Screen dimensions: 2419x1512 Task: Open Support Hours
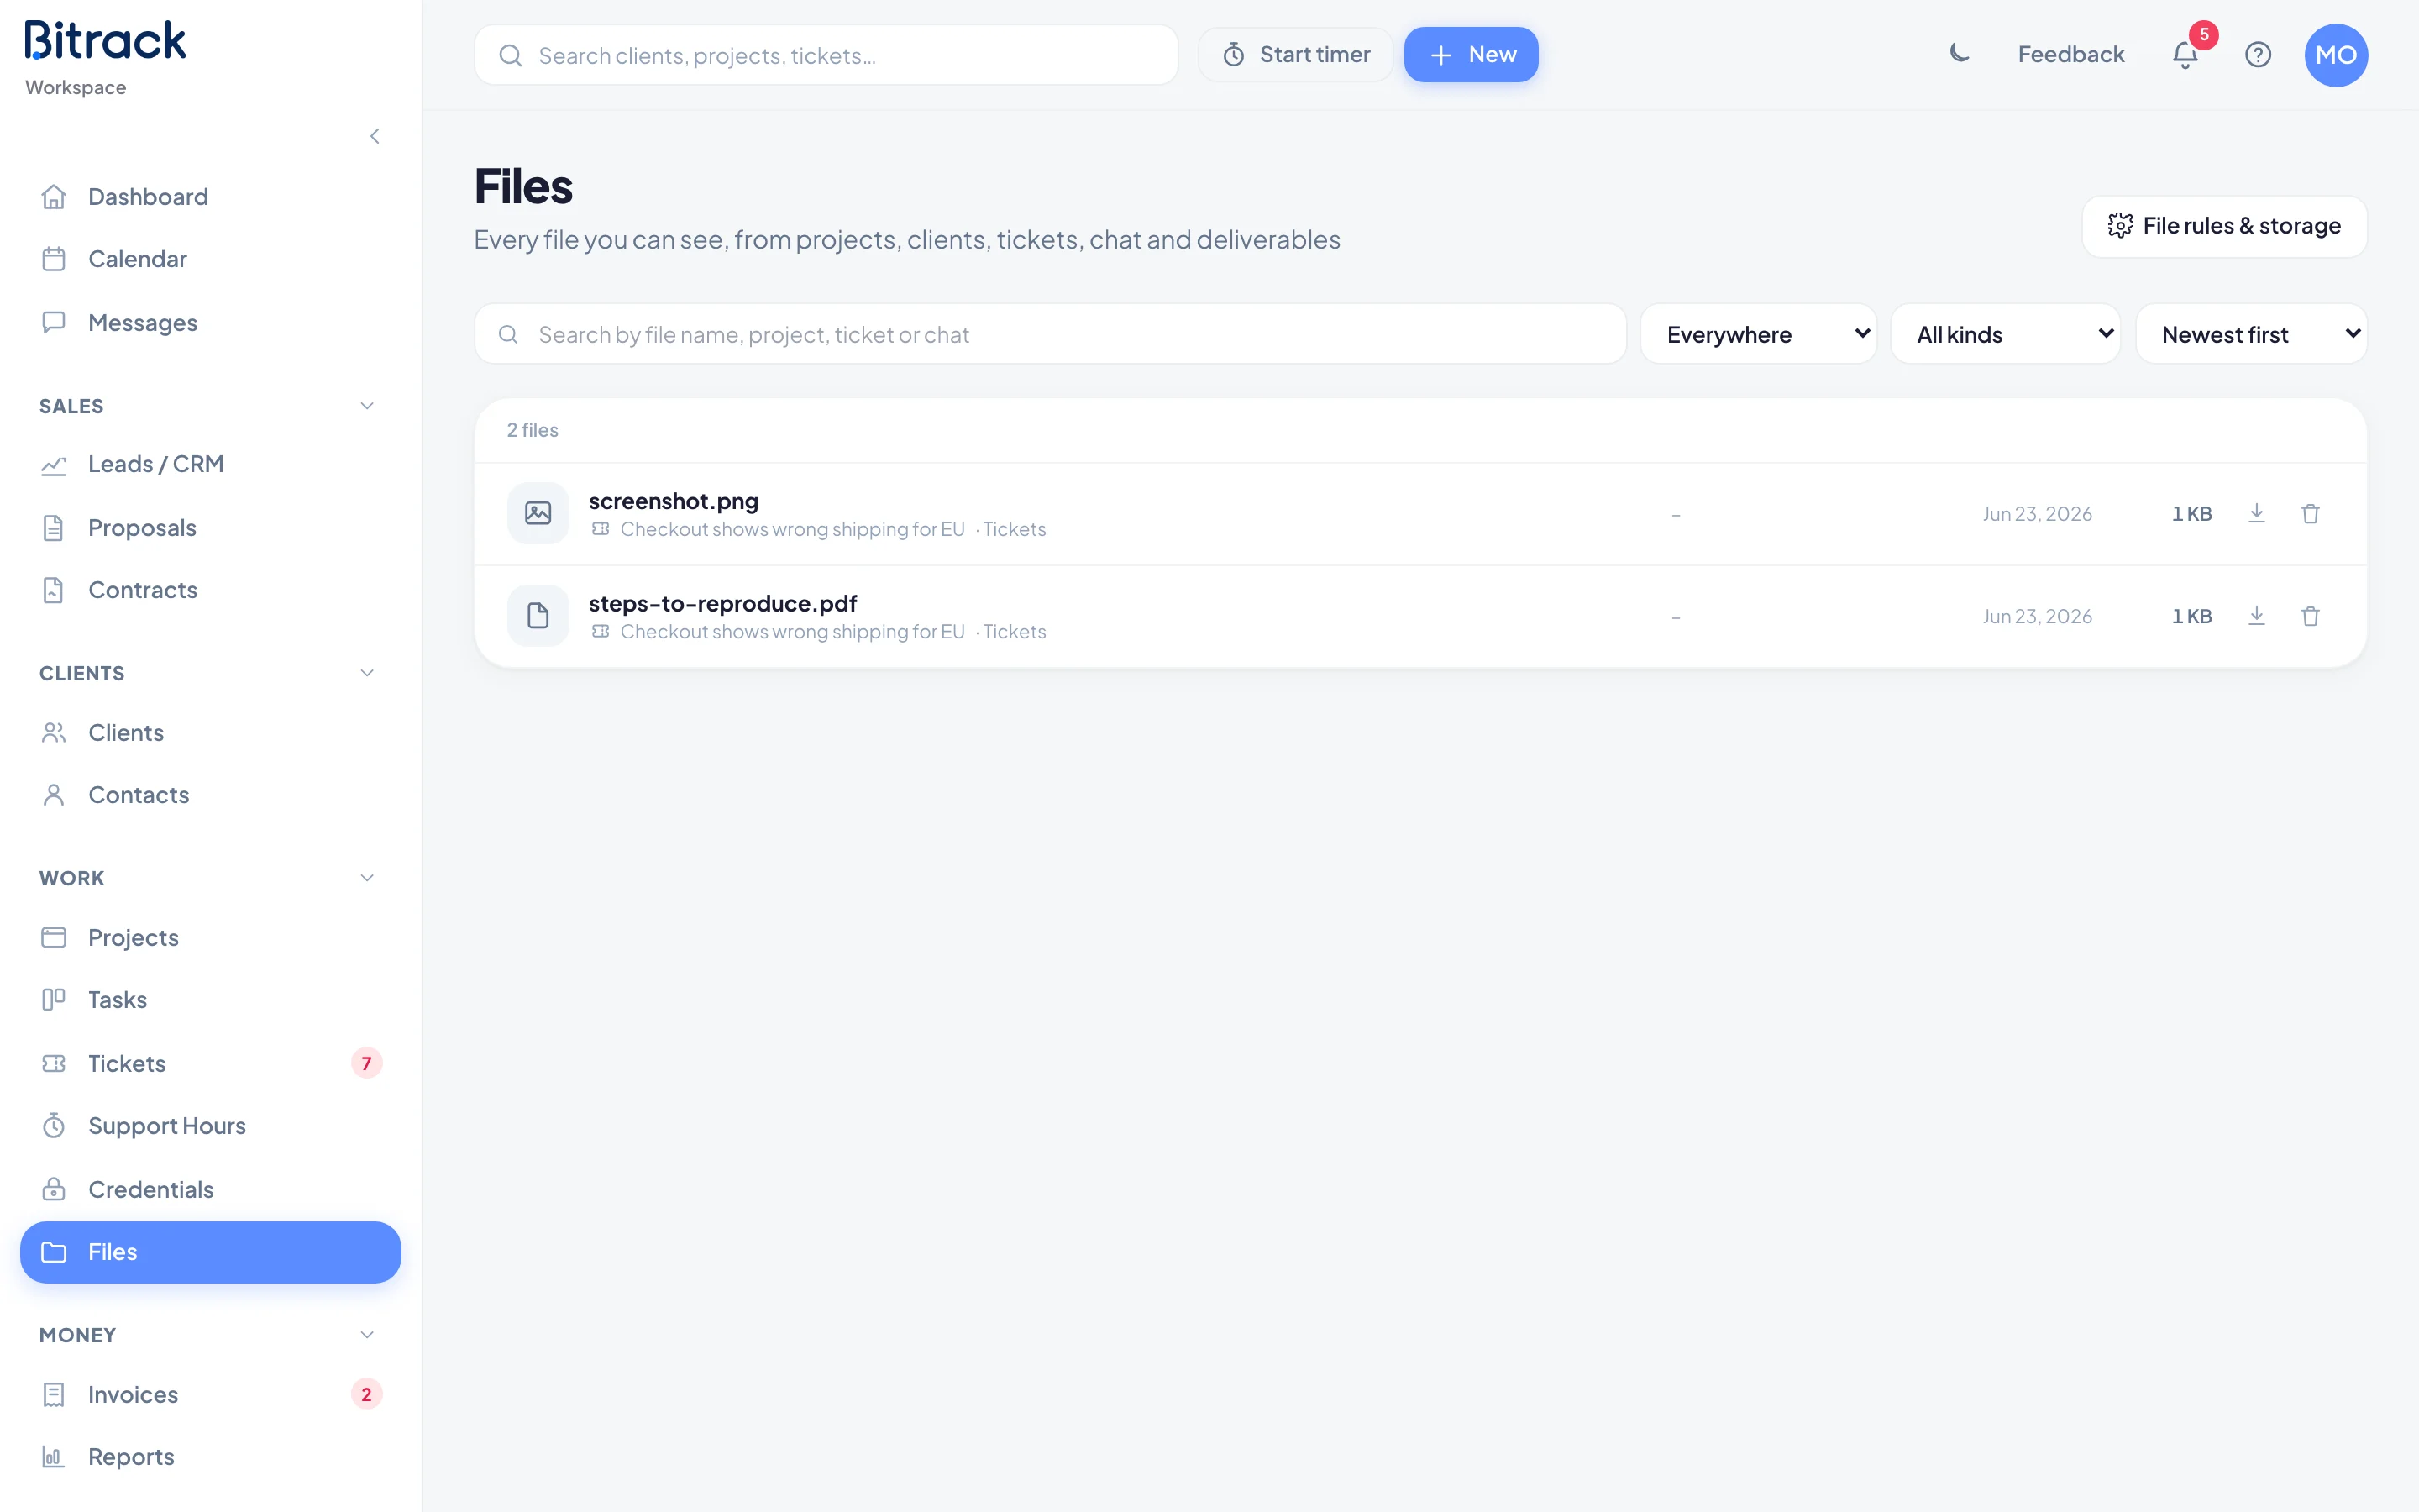[210, 1126]
